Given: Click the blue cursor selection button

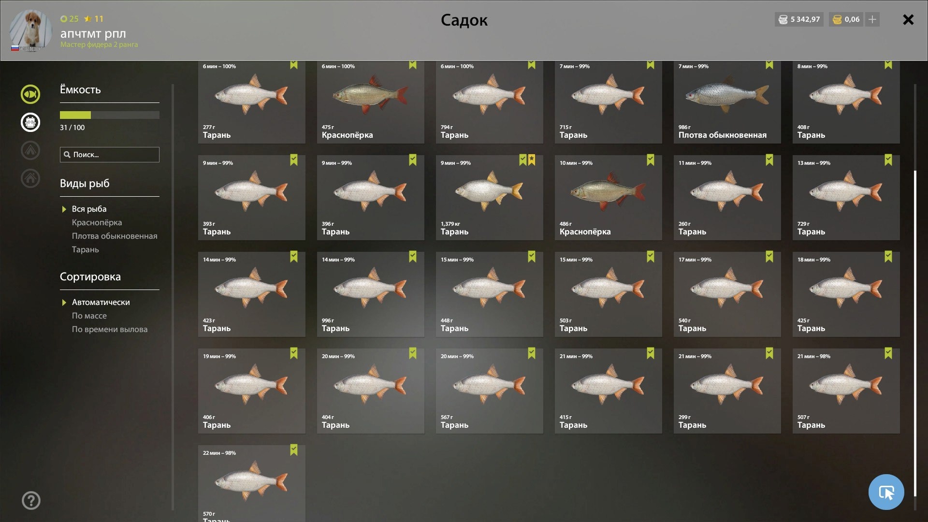Looking at the screenshot, I should click(x=886, y=492).
